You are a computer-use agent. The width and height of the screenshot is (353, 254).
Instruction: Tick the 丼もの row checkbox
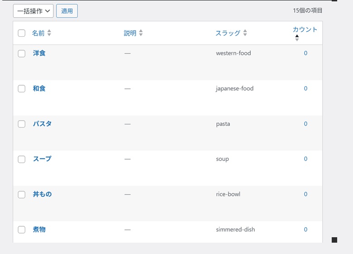pos(21,195)
